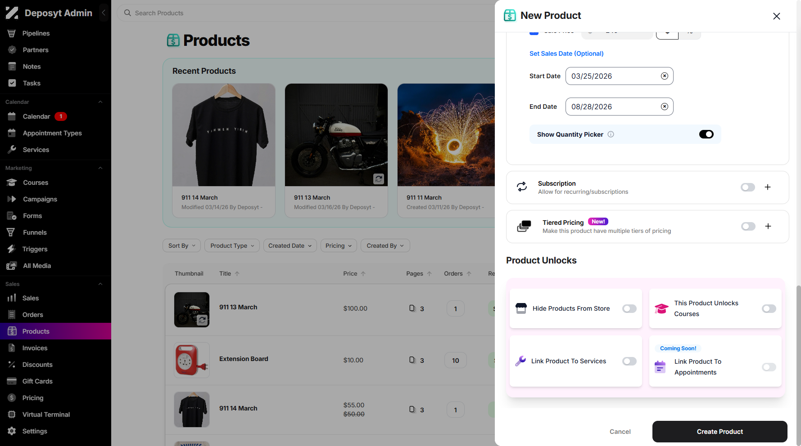This screenshot has height=446, width=801.
Task: Click the Settings gear icon
Action: (12, 431)
